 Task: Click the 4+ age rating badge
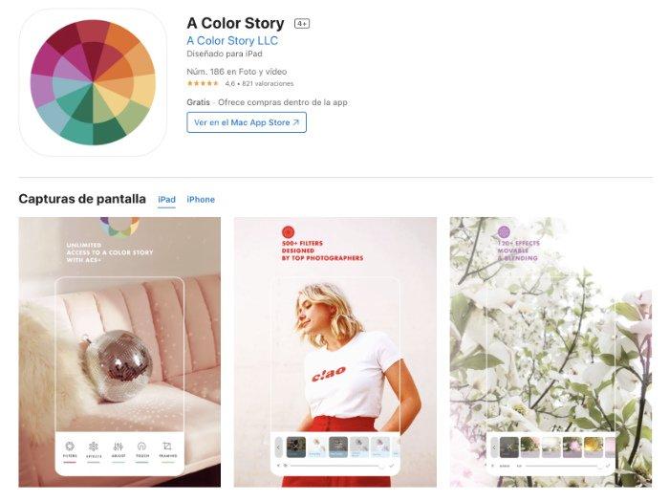pyautogui.click(x=302, y=24)
